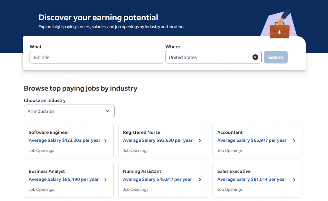Open Job Openings for Registered Nurse

(135, 150)
